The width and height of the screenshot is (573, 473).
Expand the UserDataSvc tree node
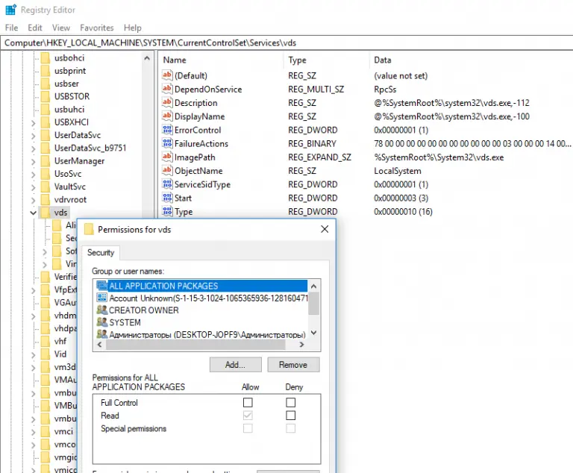point(33,136)
